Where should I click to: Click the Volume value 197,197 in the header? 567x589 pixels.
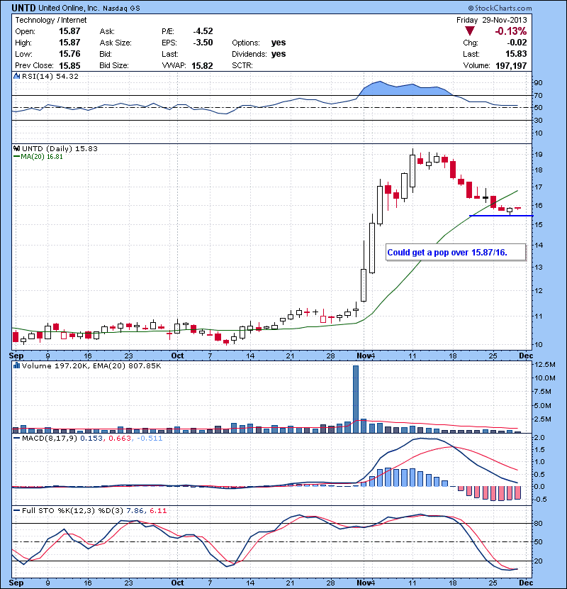click(511, 66)
